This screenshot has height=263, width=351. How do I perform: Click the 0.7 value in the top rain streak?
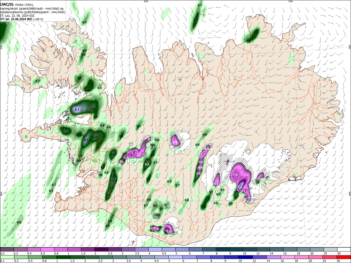pos(200,5)
